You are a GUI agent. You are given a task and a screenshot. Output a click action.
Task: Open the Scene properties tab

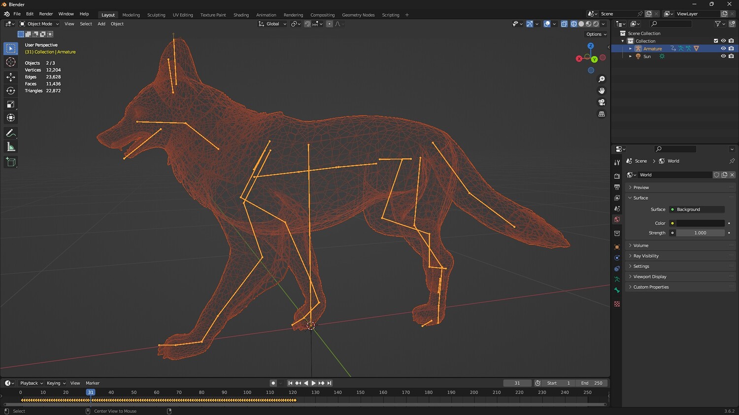(x=617, y=208)
